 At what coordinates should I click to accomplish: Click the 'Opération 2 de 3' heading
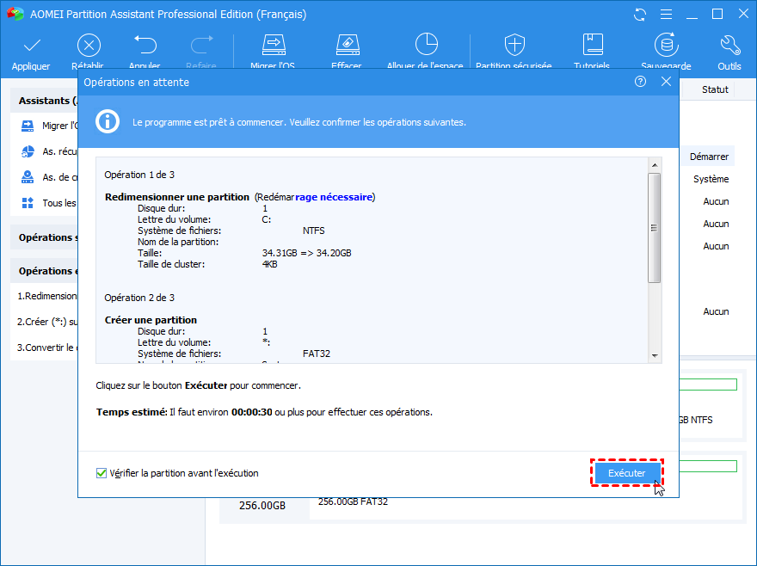(139, 298)
